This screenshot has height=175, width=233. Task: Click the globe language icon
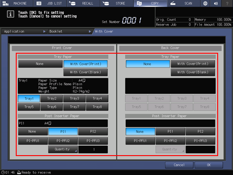pyautogui.click(x=205, y=3)
